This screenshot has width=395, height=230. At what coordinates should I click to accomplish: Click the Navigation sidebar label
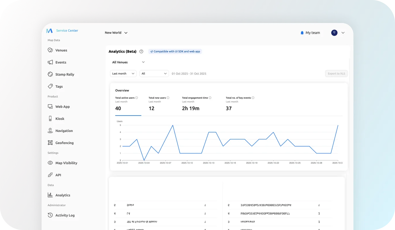point(64,131)
